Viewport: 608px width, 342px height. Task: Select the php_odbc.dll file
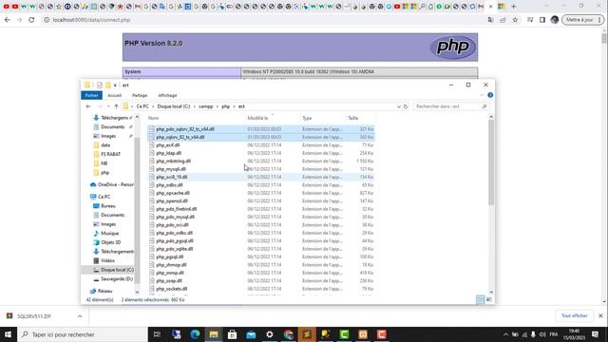261,185
